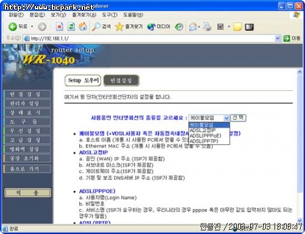Click the line 'a. 공인 (WAN) IP 주소'

coord(122,158)
